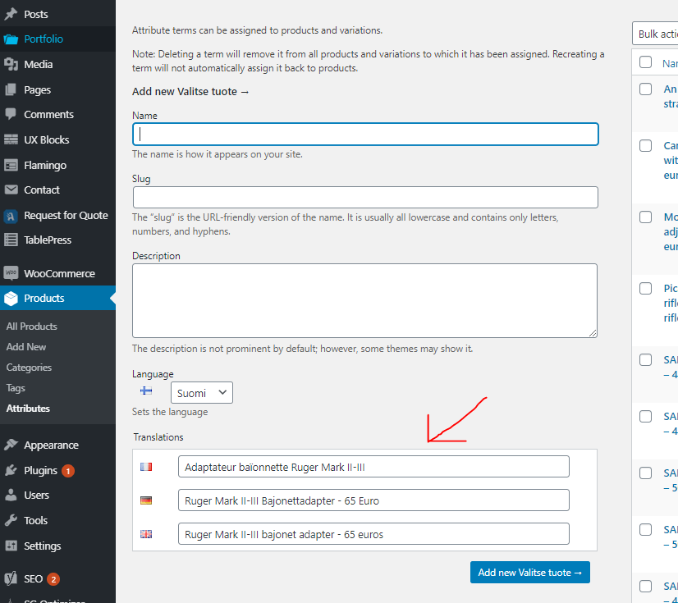Click the Contact envelope icon
This screenshot has height=603, width=678.
pos(11,190)
